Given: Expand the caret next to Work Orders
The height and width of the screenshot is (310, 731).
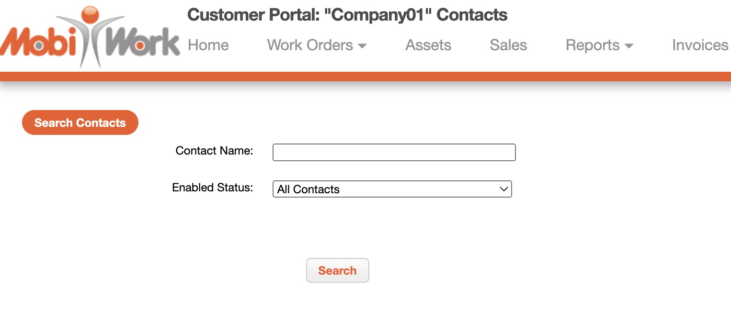Looking at the screenshot, I should coord(363,46).
